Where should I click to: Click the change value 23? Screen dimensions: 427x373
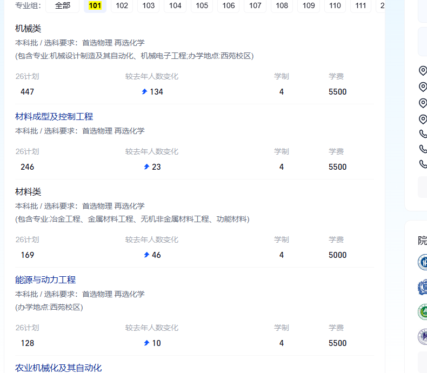click(x=156, y=167)
